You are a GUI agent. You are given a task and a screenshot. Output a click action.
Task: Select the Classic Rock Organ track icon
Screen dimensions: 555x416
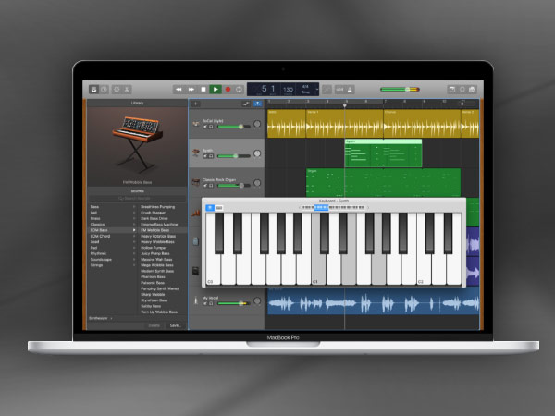tap(196, 182)
